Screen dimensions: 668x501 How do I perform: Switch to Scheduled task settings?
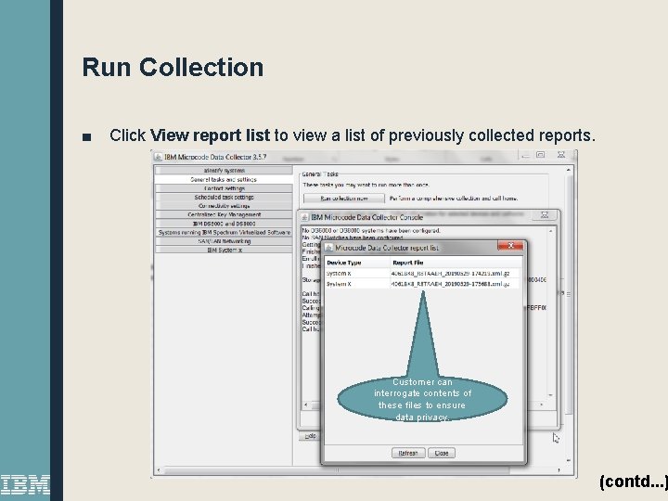225,198
